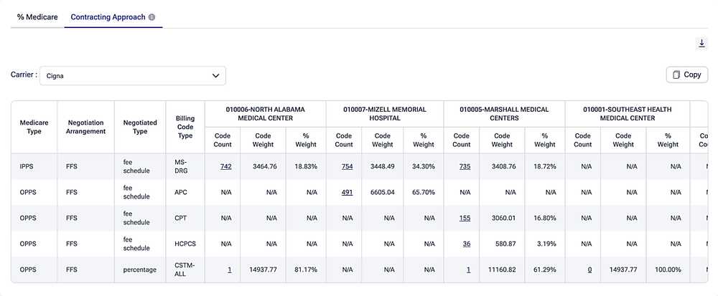Click the download icon at top right

point(701,44)
